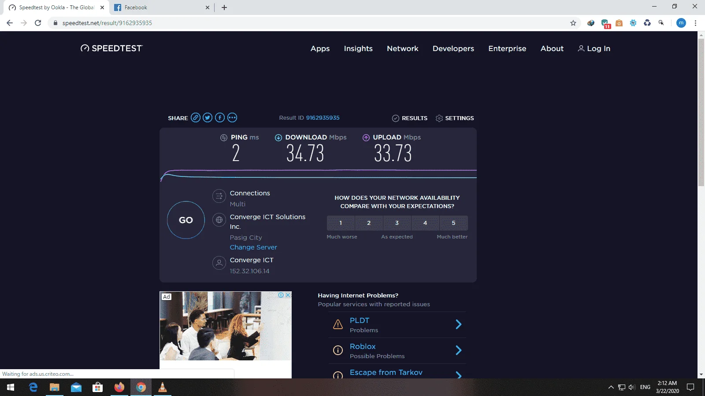
Task: Click Connections multi icon
Action: pos(219,196)
